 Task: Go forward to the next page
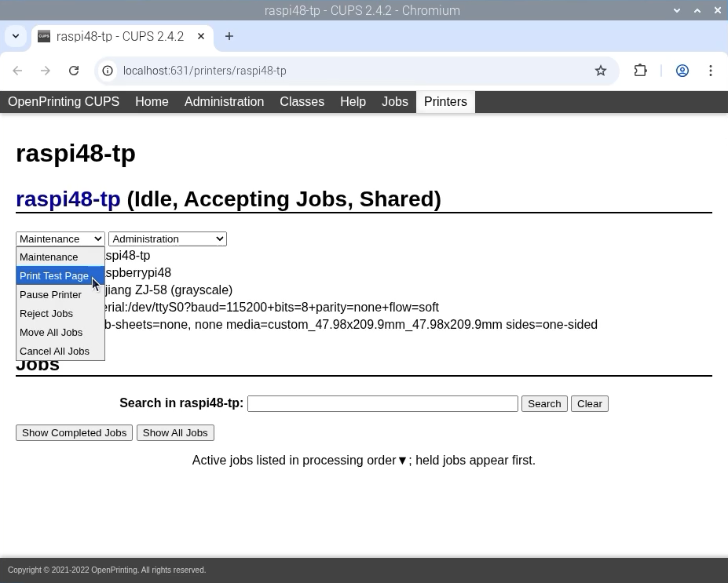tap(45, 71)
